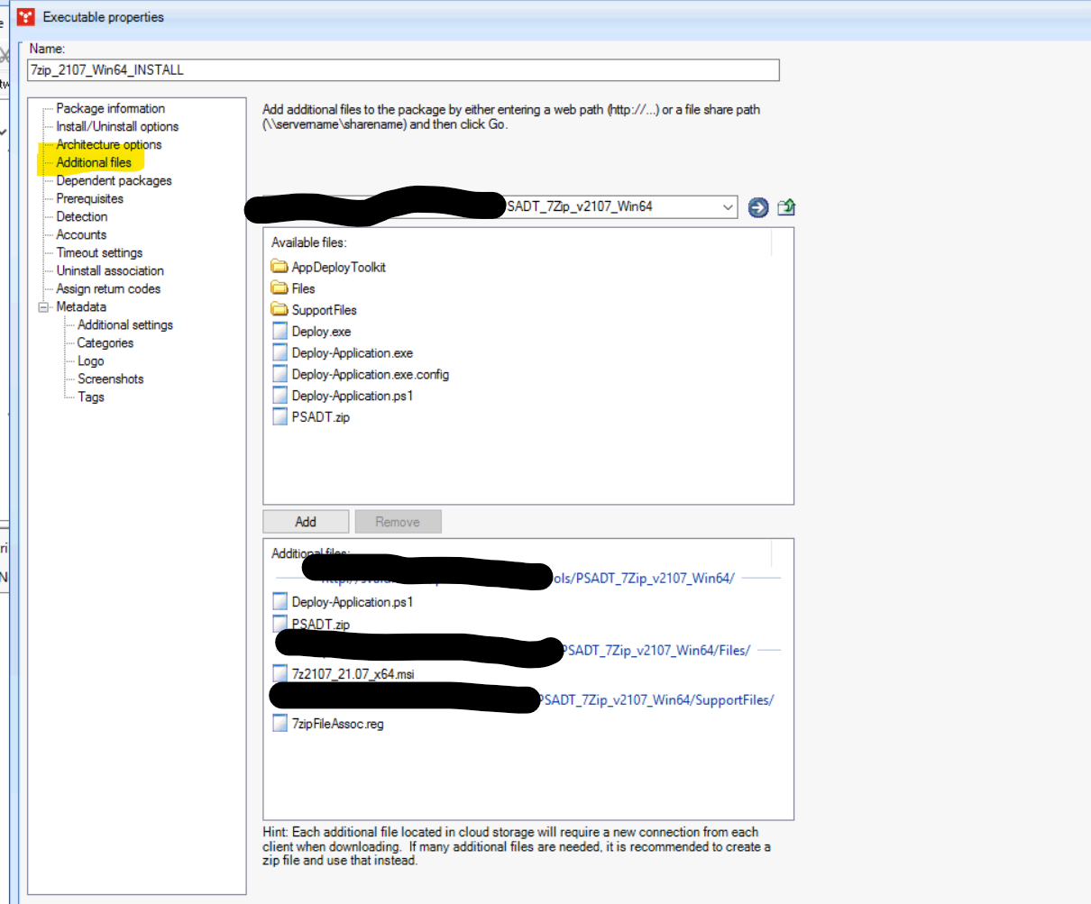Click the blue Go arrow icon
Screen dimensions: 1091x904
pyautogui.click(x=758, y=207)
